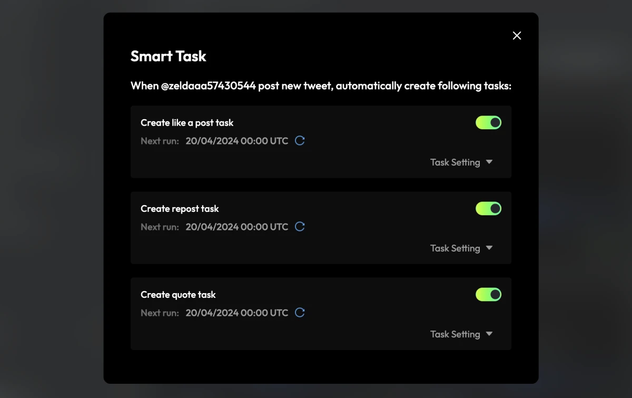Screen dimensions: 632x398
Task: Open Task Setting under Create repost task
Action: (461, 248)
